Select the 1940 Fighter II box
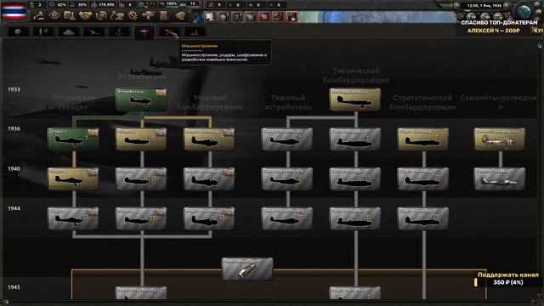This screenshot has height=306, width=544. click(141, 179)
